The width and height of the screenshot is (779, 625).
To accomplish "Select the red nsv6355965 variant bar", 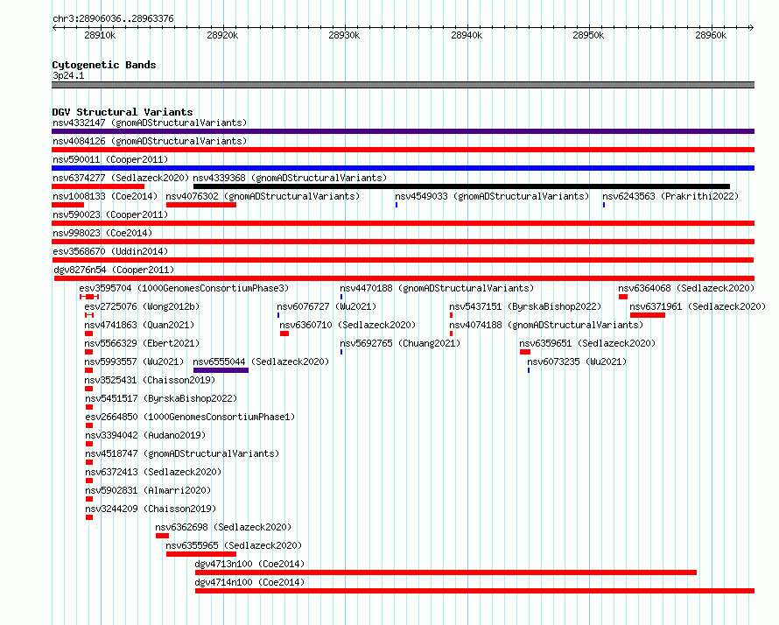I will (x=201, y=554).
